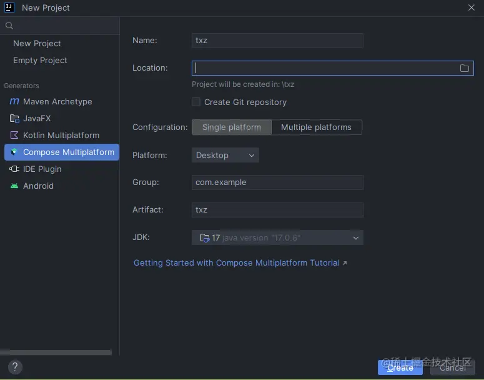Click the sidebar horizontal scrollbar
Image resolution: width=484 pixels, height=380 pixels.
(x=56, y=352)
